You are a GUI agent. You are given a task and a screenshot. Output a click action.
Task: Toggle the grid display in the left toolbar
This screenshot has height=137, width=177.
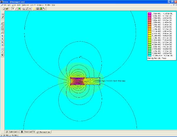(x=2, y=49)
